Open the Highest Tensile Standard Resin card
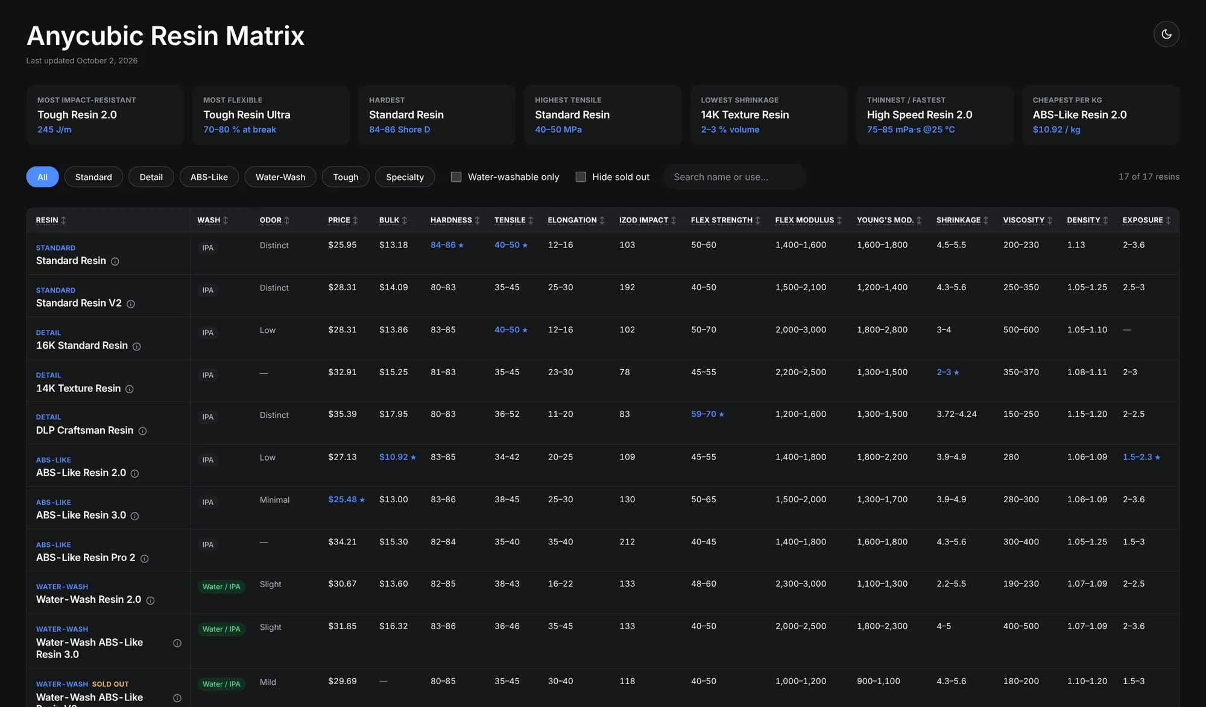 click(x=602, y=115)
